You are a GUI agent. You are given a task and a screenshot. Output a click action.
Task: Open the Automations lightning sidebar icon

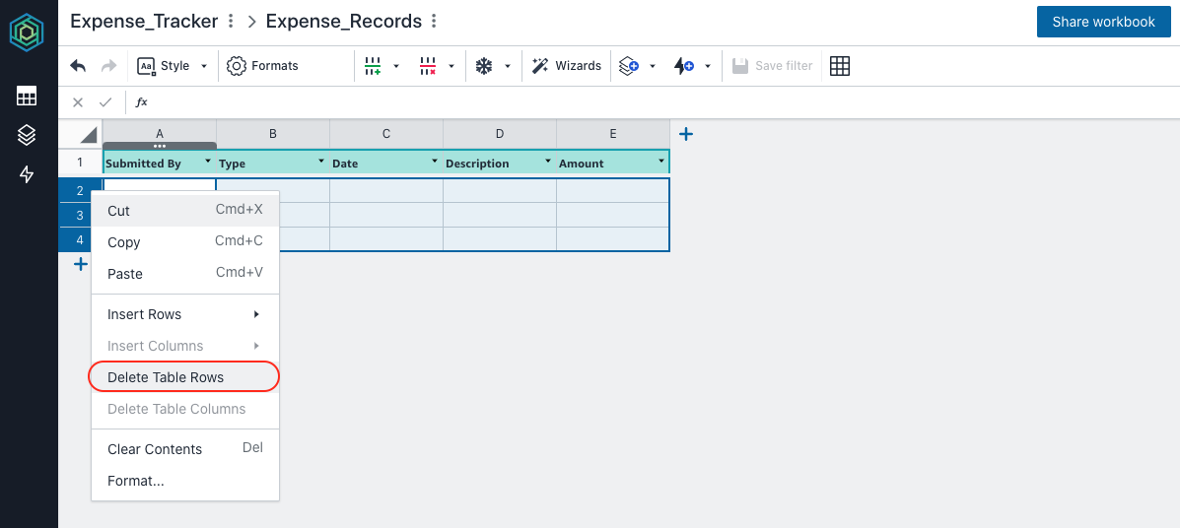(27, 174)
